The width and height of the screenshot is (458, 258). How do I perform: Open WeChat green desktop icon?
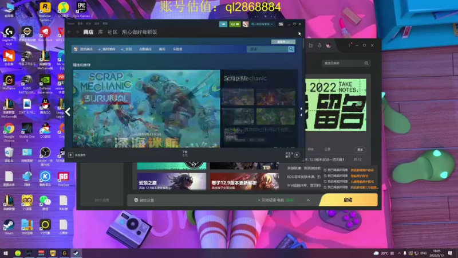45,203
